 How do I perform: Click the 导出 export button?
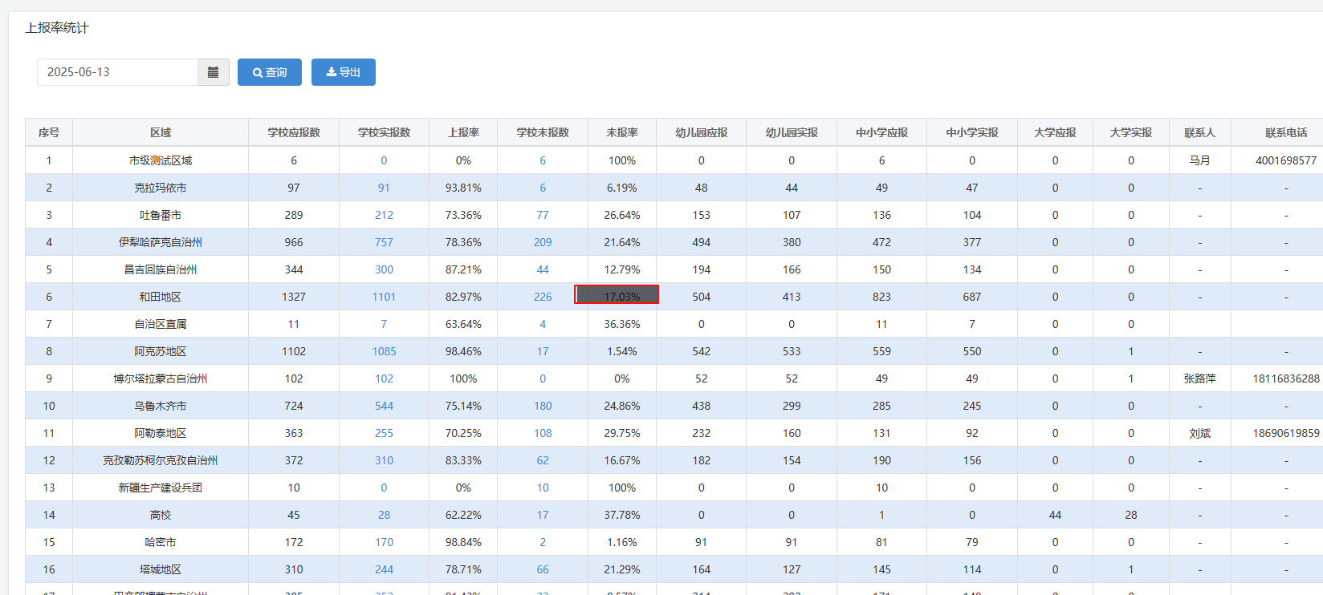(344, 72)
